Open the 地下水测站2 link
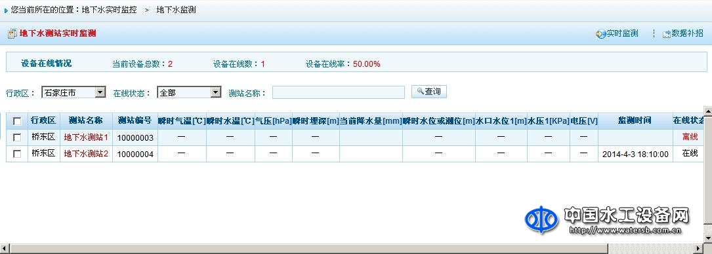 [86, 153]
